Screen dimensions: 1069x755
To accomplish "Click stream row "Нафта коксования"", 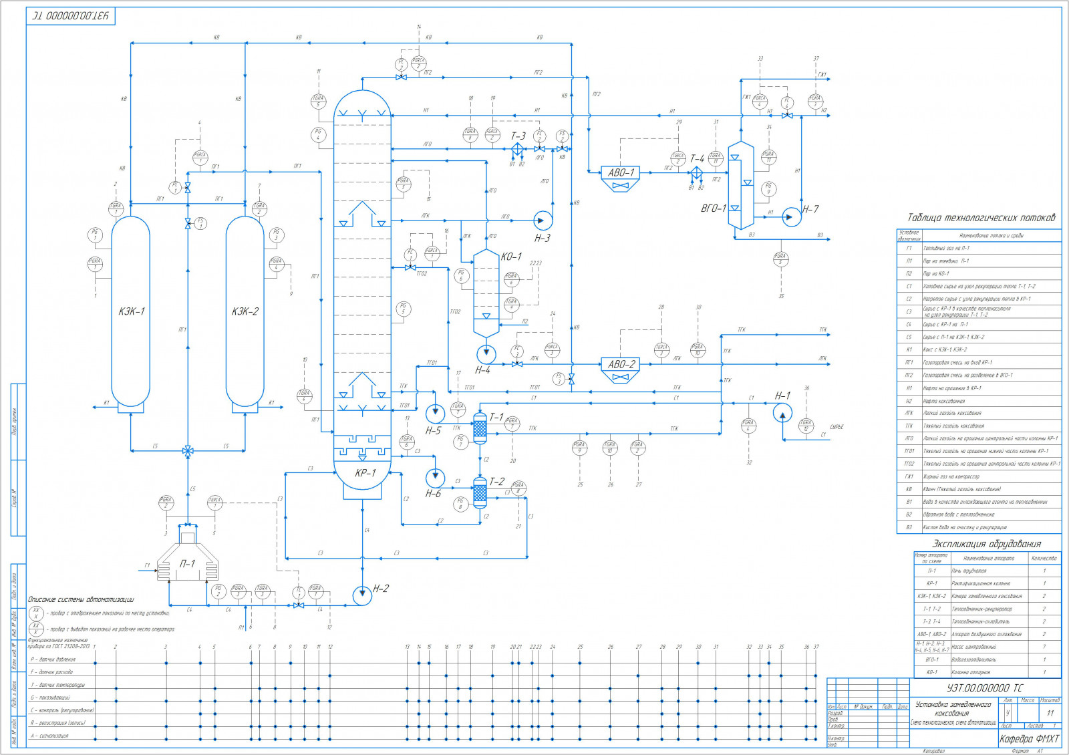I will click(979, 400).
